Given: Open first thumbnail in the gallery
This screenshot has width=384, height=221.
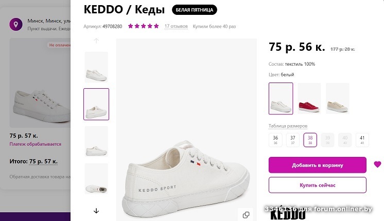Looking at the screenshot, I should point(96,67).
